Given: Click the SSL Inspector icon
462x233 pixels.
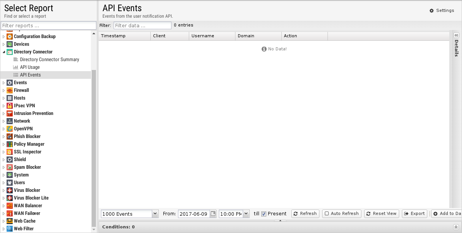Looking at the screenshot, I should (10, 151).
